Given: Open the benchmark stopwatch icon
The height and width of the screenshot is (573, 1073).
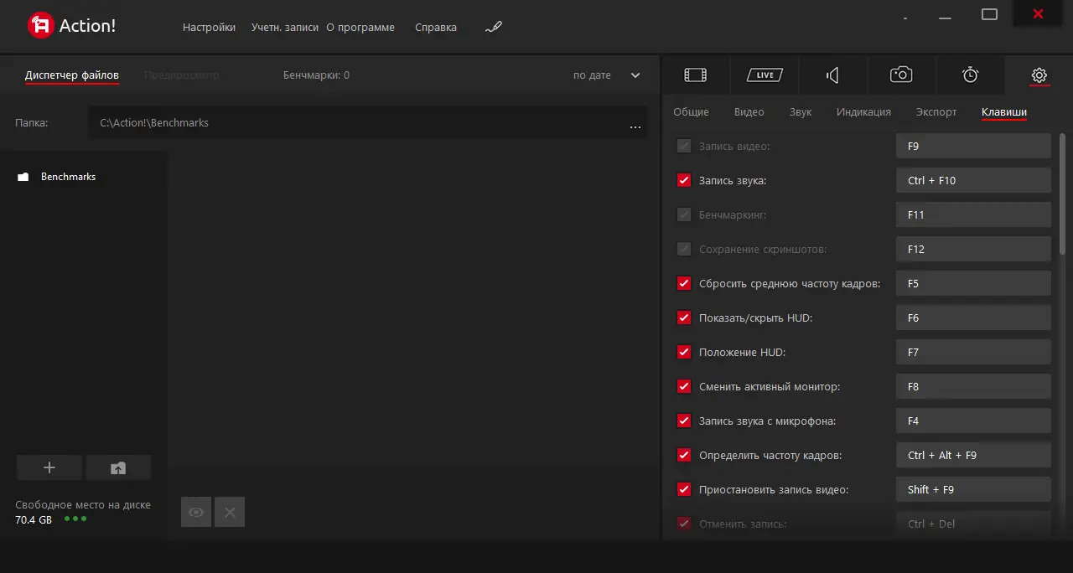Looking at the screenshot, I should [970, 75].
